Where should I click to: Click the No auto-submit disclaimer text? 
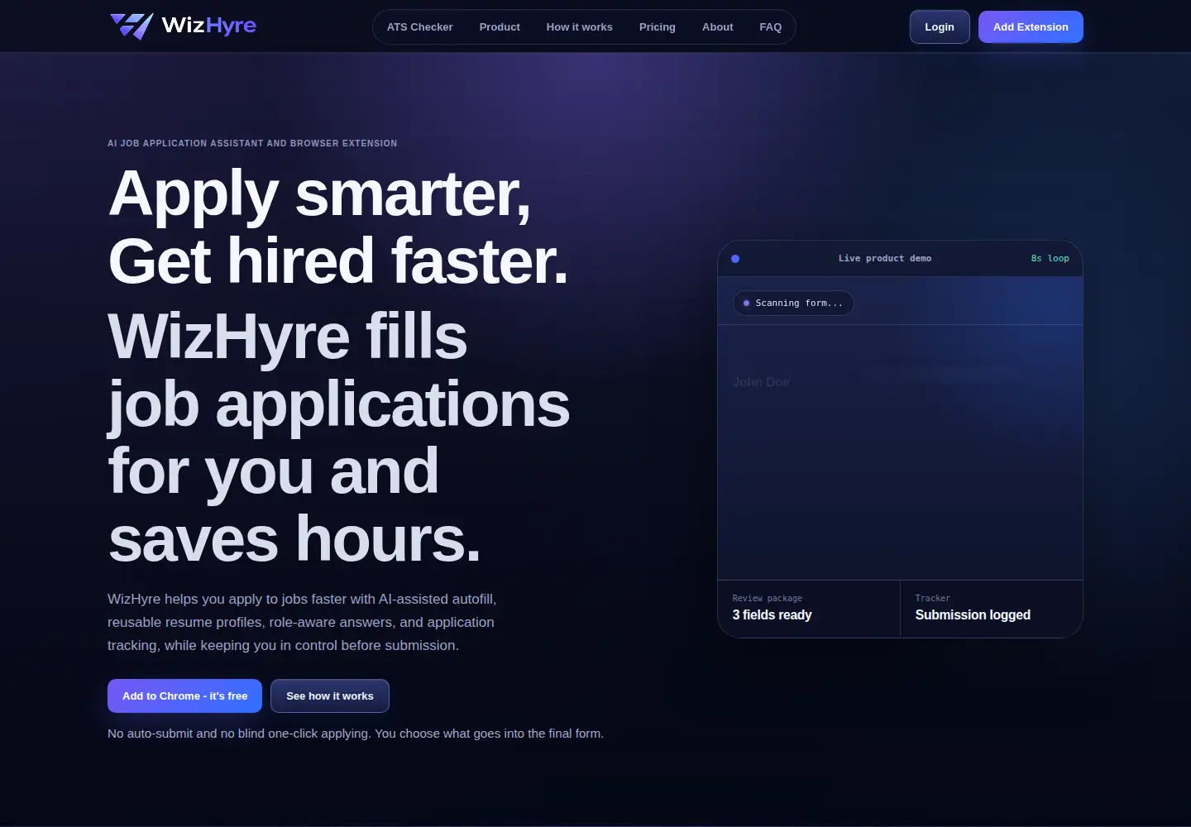[x=356, y=734]
